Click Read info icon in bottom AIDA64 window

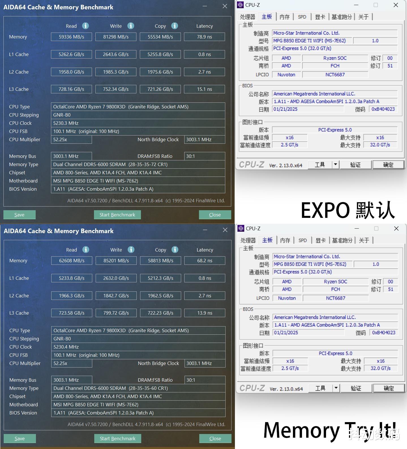(86, 250)
